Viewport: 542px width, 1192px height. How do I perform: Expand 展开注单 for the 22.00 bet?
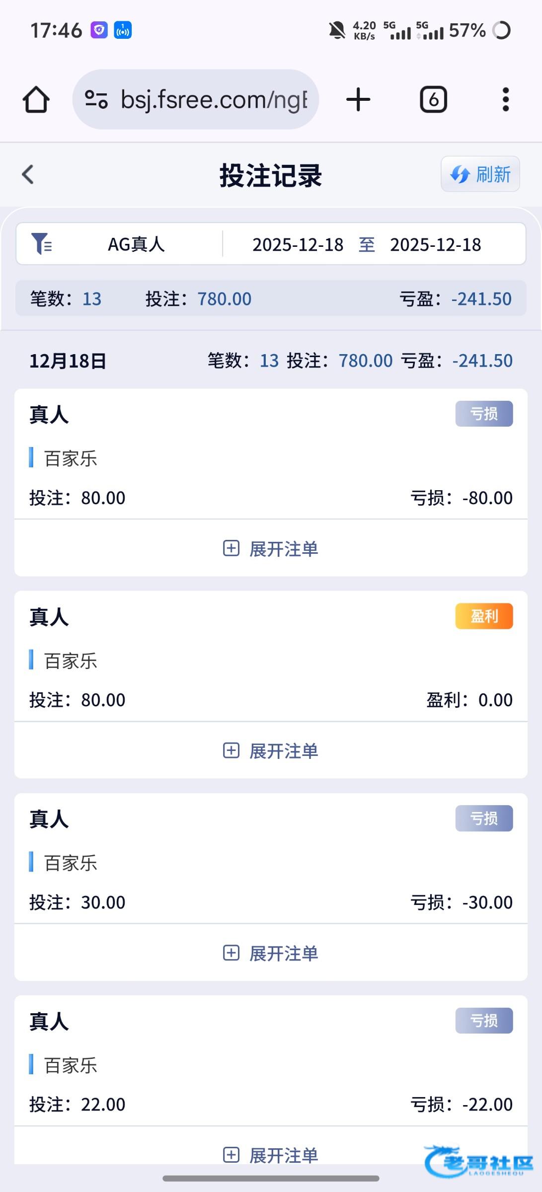tap(271, 1154)
